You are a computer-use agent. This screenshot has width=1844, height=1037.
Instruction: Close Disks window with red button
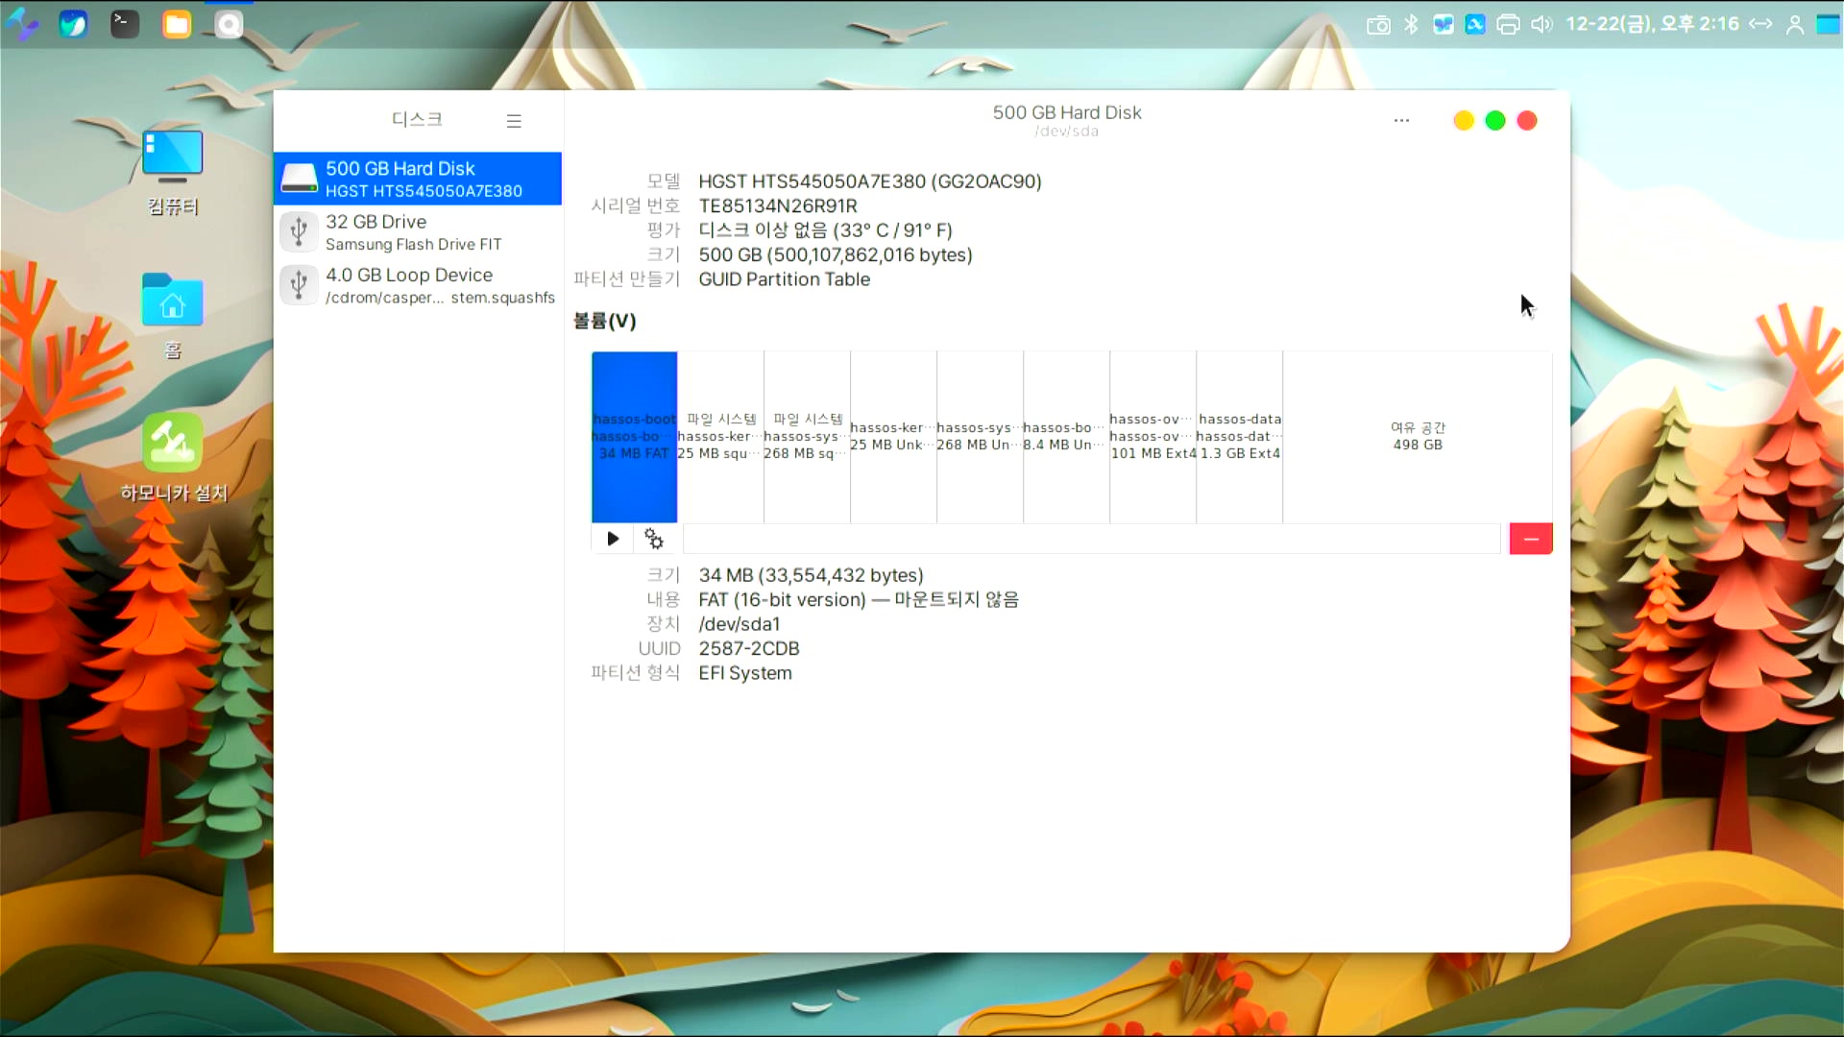[x=1527, y=121]
